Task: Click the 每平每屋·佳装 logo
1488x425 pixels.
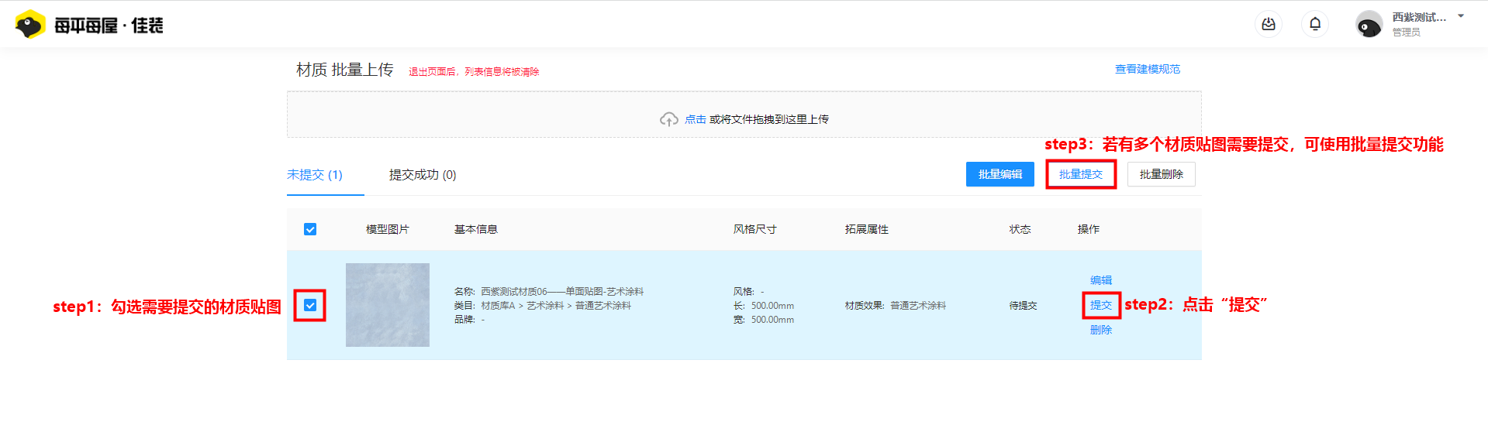Action: click(x=89, y=25)
